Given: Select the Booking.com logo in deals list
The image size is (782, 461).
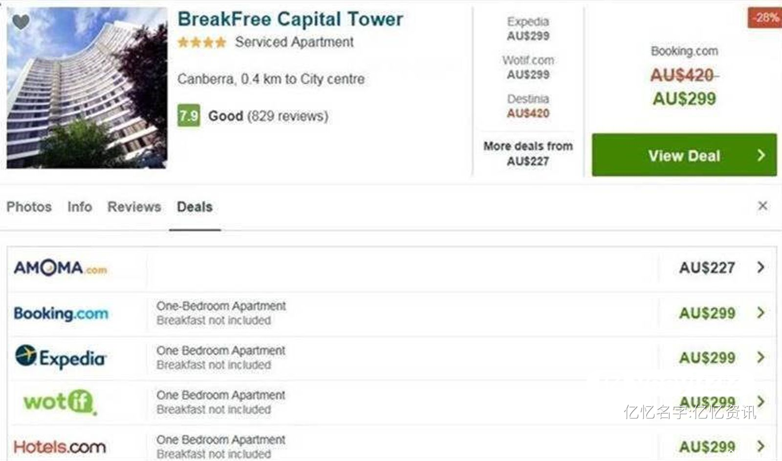Looking at the screenshot, I should coord(61,313).
